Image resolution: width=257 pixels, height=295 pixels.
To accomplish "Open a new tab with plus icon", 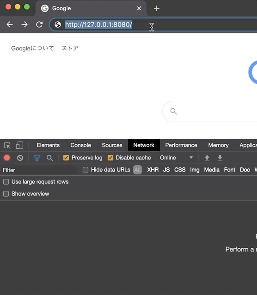I will [157, 8].
